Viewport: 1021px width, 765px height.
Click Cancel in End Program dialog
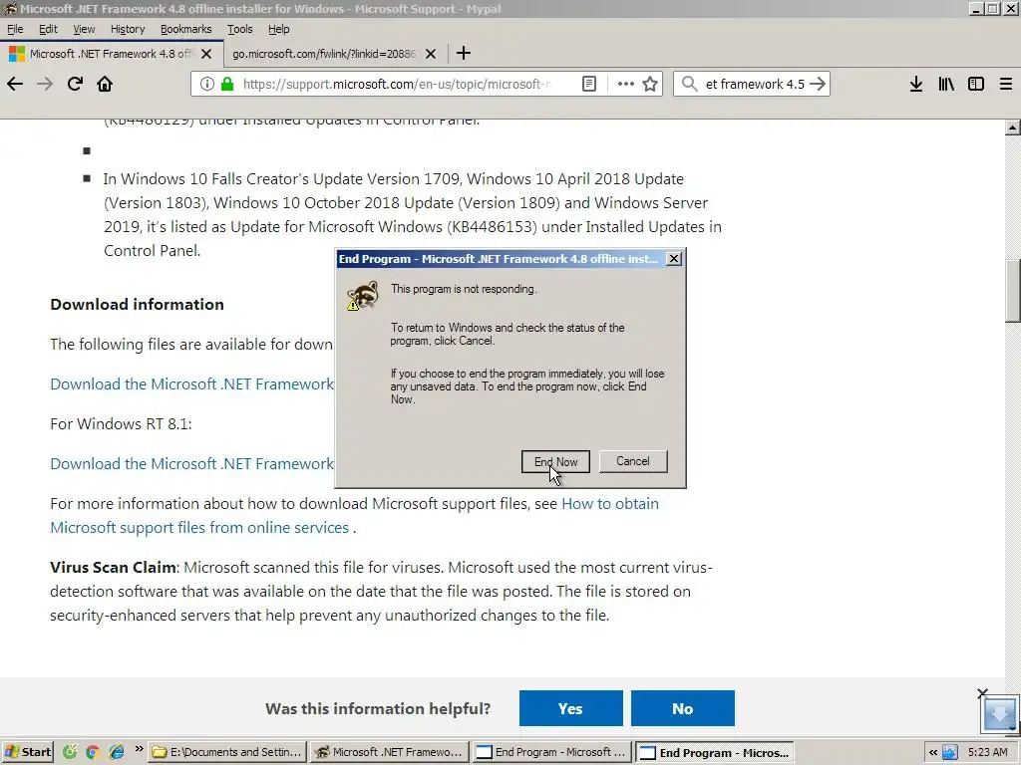pos(633,461)
